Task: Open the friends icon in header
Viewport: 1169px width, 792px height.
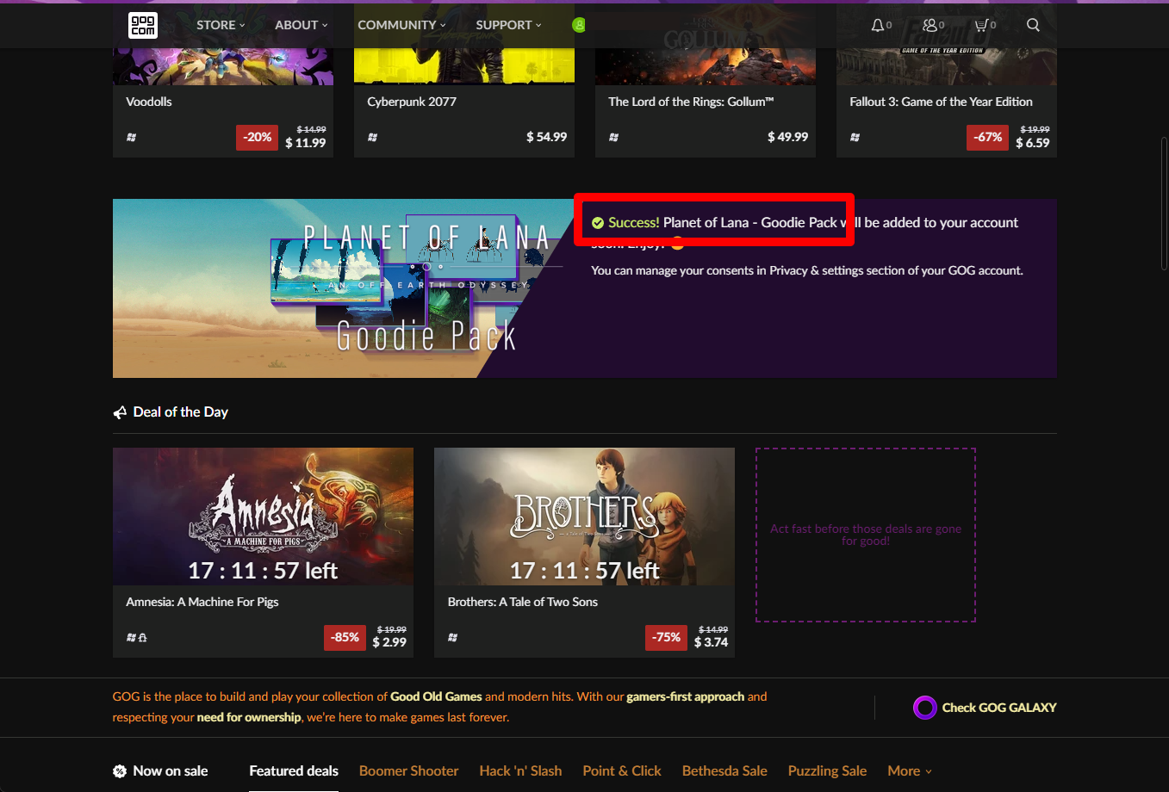Action: (x=930, y=25)
